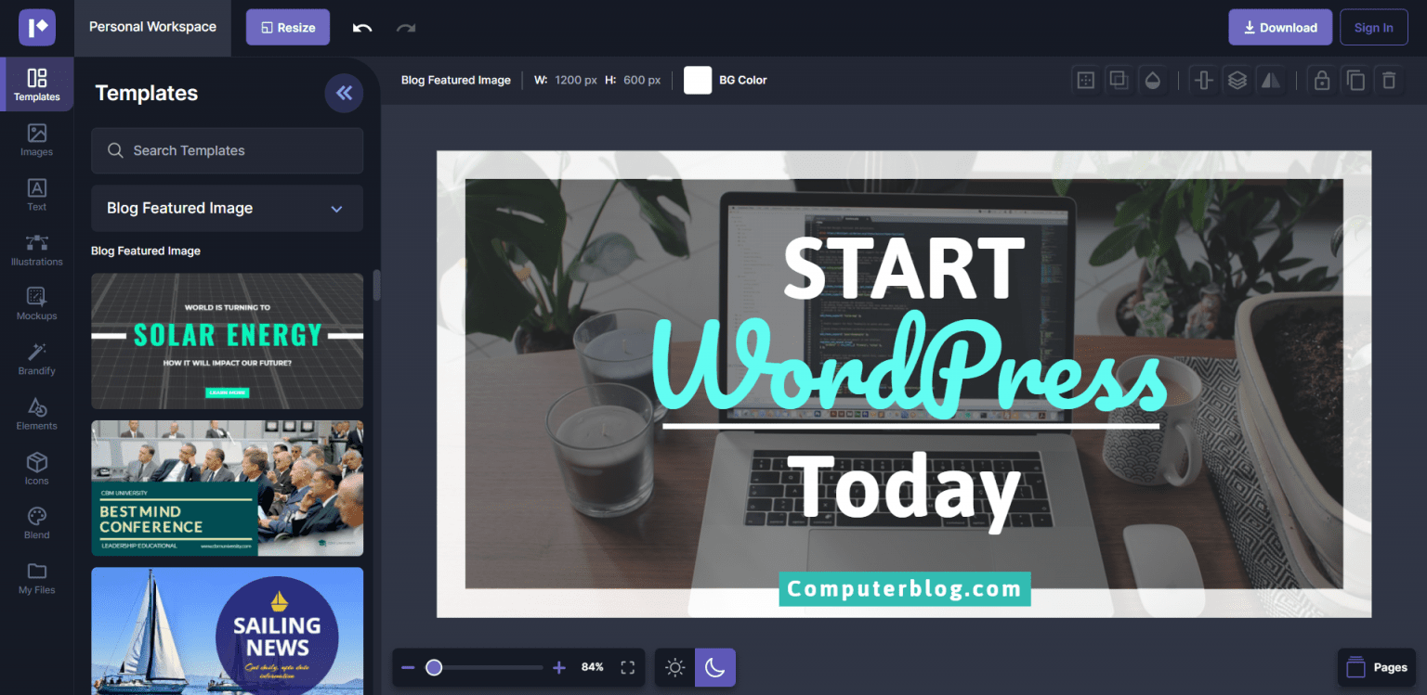1427x695 pixels.
Task: Click the Download button
Action: click(1280, 28)
